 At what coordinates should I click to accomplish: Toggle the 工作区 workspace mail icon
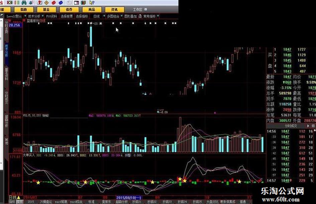[x=146, y=9]
